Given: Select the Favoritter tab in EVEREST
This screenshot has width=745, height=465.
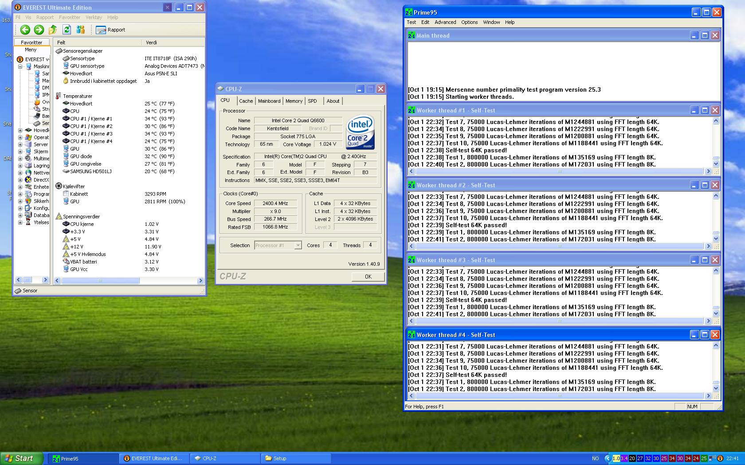Looking at the screenshot, I should coord(31,43).
